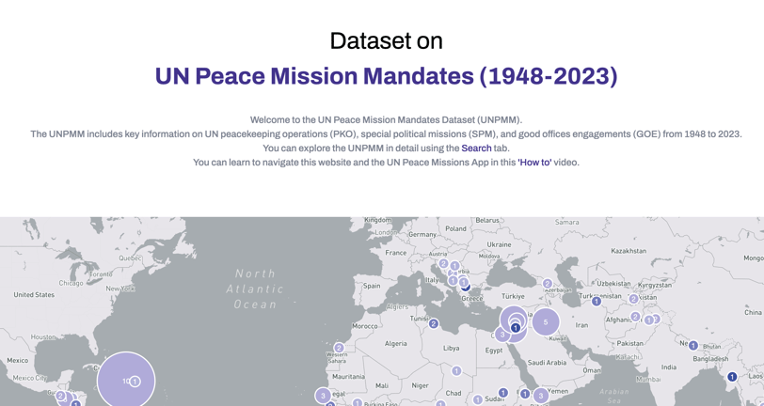Select the light 1 marker left of Sudan label
The width and height of the screenshot is (764, 406).
point(478,399)
